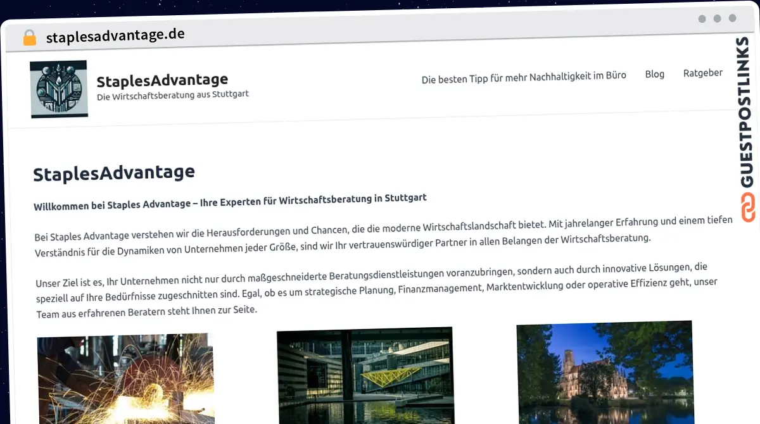Click the StaplesAdvantage site logo image
This screenshot has width=760, height=424.
click(59, 89)
